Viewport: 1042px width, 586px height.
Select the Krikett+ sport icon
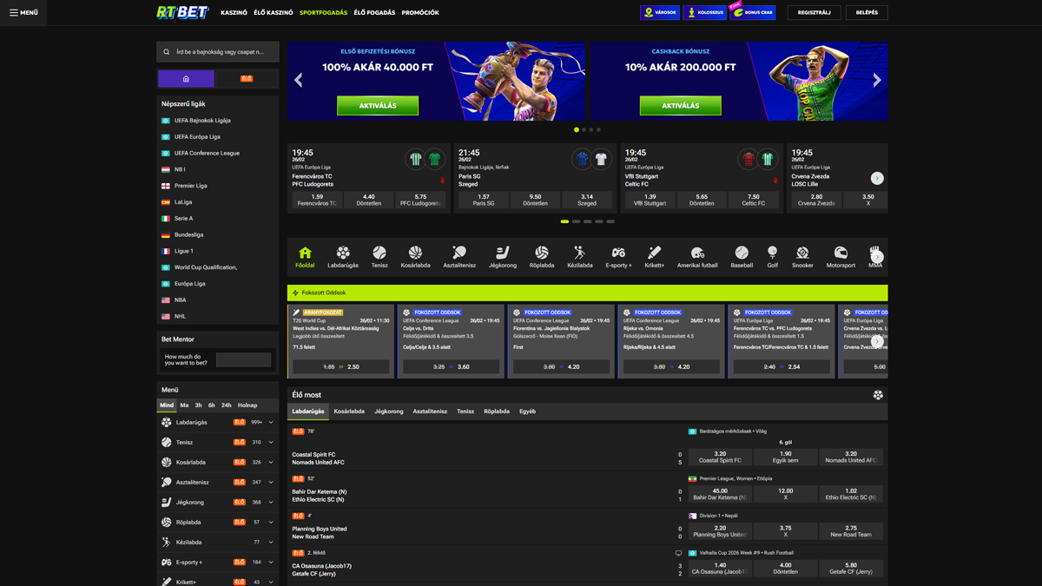tap(655, 257)
